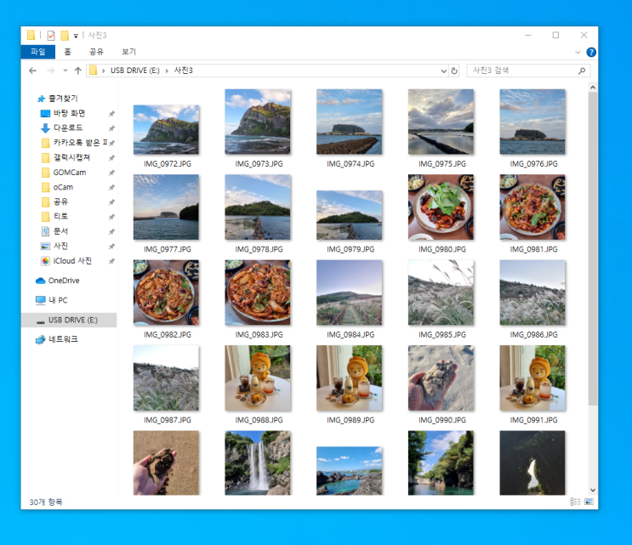Open 다운로드 in the sidebar
Screen dimensions: 632x545
(68, 128)
